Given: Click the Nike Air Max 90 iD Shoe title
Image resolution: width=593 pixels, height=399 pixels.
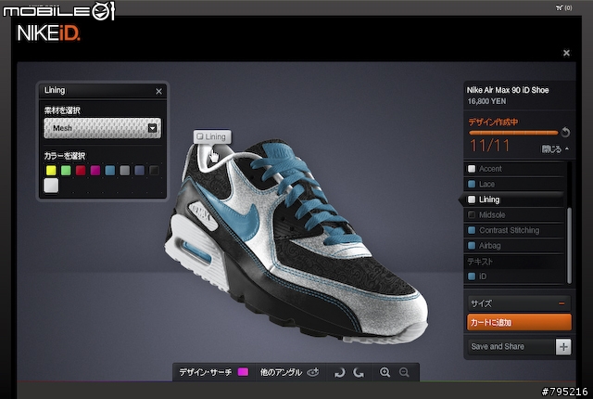Looking at the screenshot, I should (508, 90).
